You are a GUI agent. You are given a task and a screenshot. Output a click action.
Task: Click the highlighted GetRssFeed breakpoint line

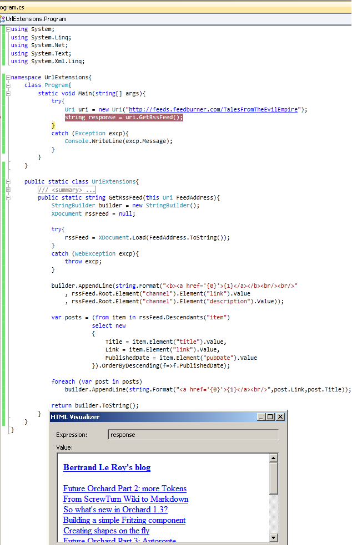(x=123, y=118)
